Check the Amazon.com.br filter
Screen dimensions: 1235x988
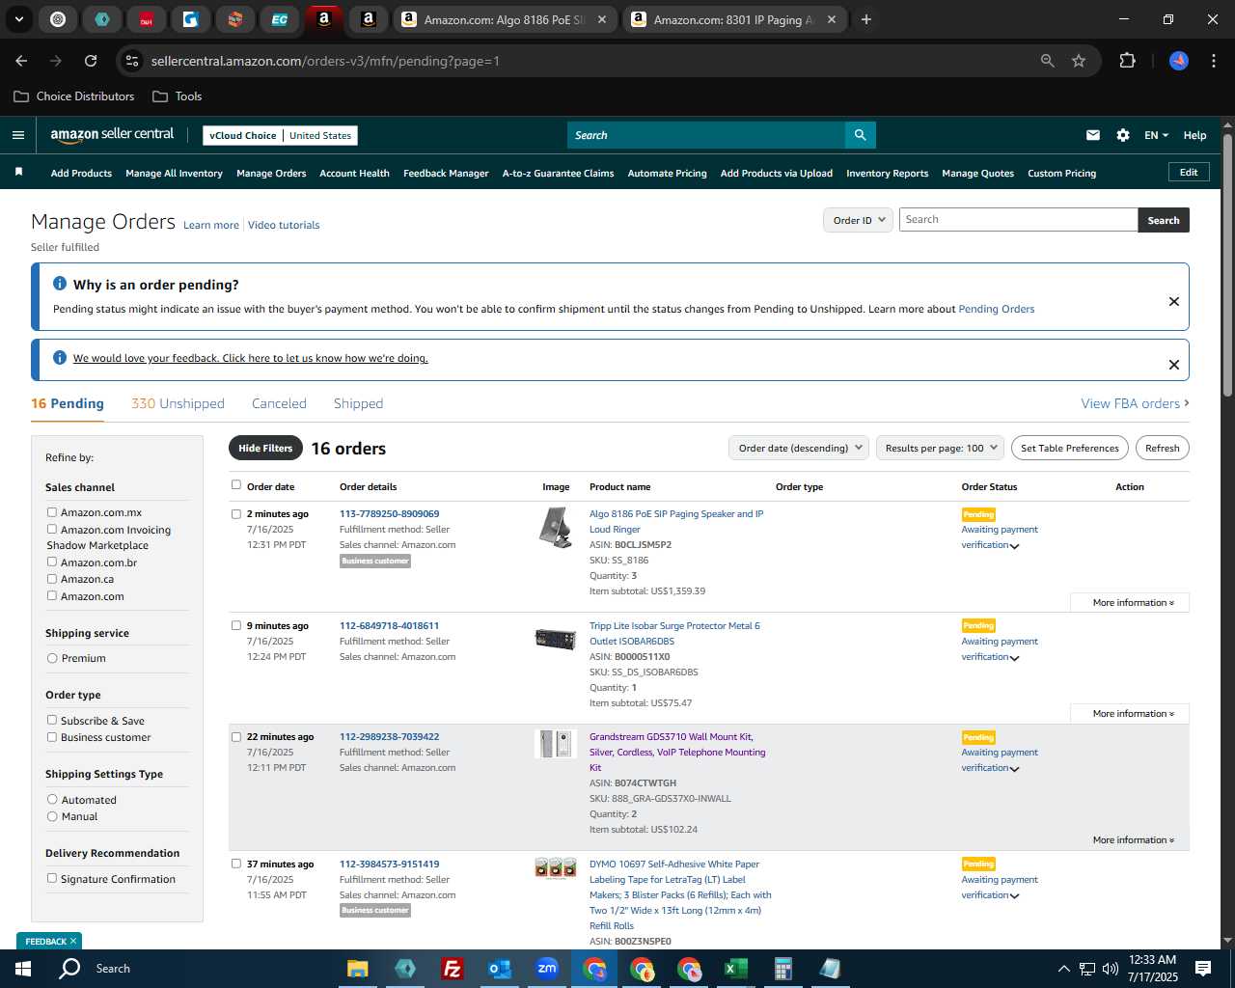click(x=52, y=562)
